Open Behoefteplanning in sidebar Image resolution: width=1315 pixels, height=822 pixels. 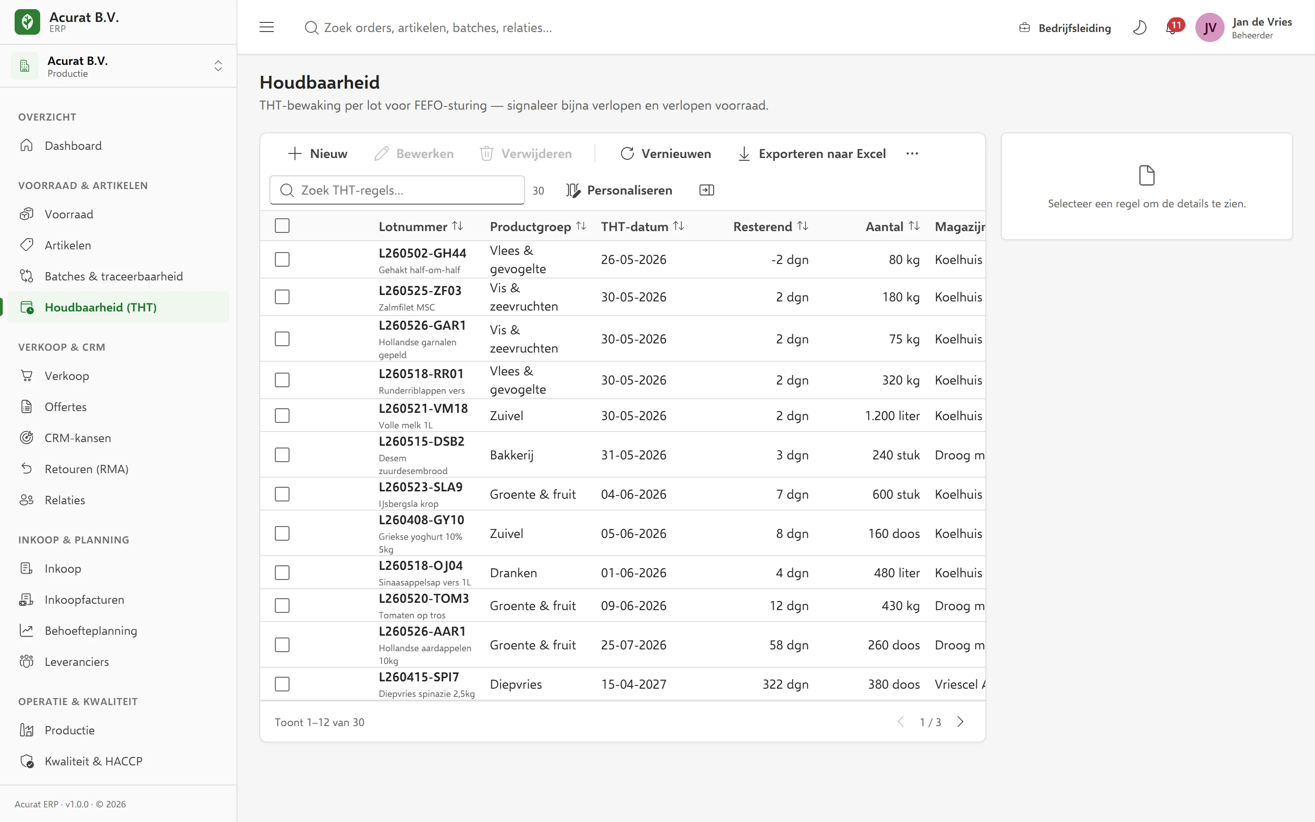tap(118, 630)
